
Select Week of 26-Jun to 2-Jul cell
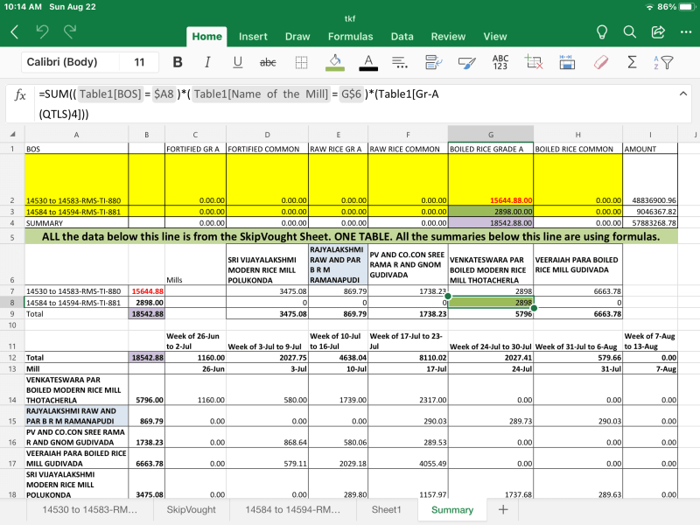click(x=195, y=341)
